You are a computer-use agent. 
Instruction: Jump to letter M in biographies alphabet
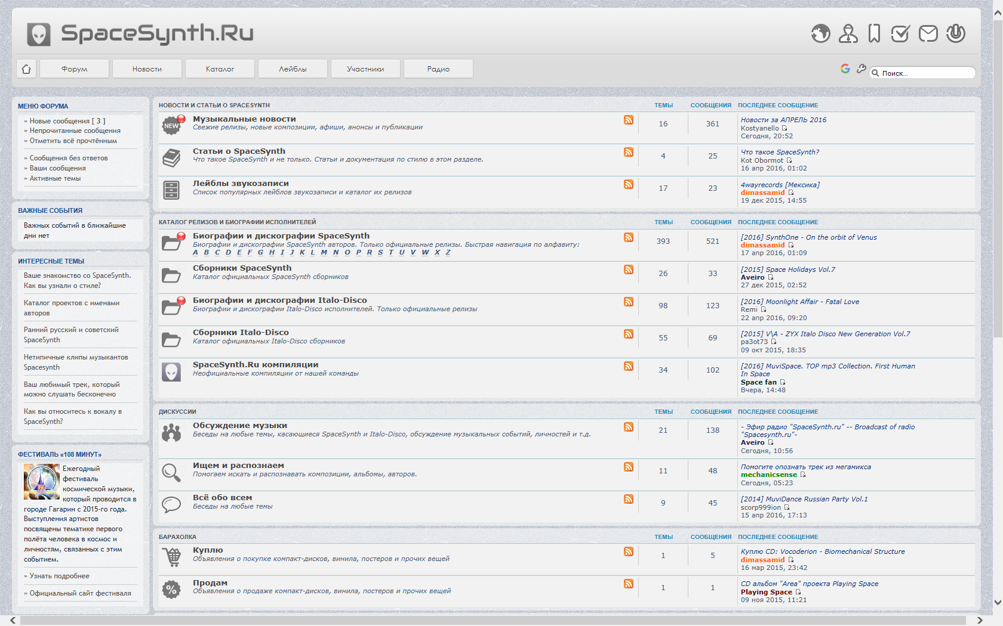point(324,253)
